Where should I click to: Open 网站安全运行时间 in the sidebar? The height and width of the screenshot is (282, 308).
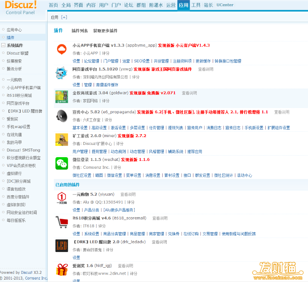click(x=22, y=213)
